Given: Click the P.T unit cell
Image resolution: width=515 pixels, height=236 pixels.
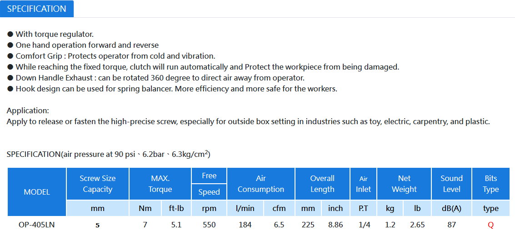Looking at the screenshot, I should coord(363,208).
